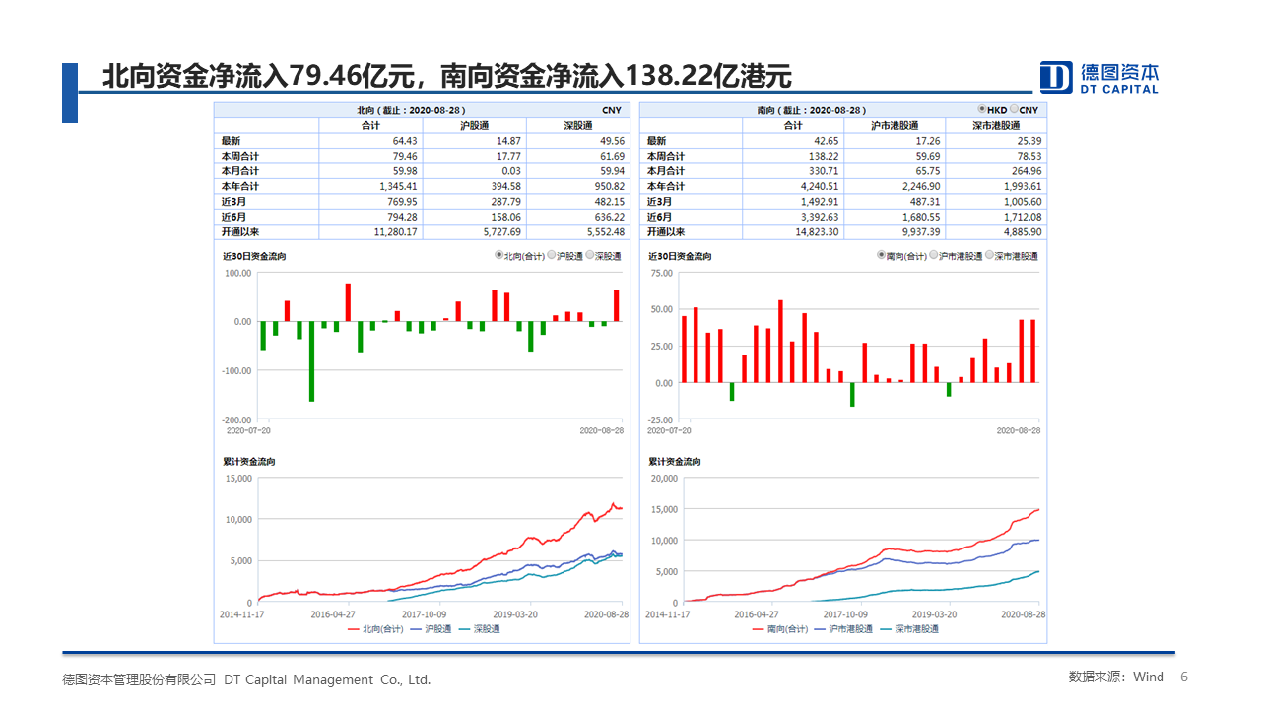Viewport: 1261px width, 709px height.
Task: Toggle red 南向(合计) legend marker
Action: coord(761,629)
